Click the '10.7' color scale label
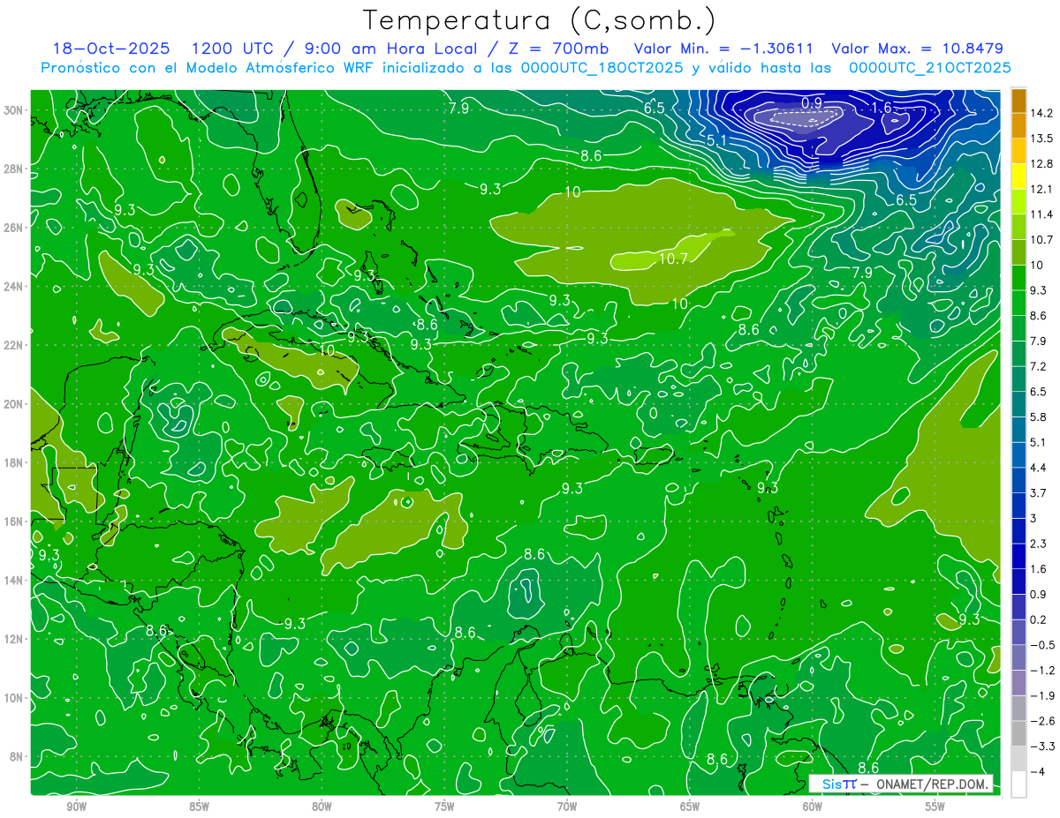Viewport: 1060px width, 818px height. click(1042, 239)
